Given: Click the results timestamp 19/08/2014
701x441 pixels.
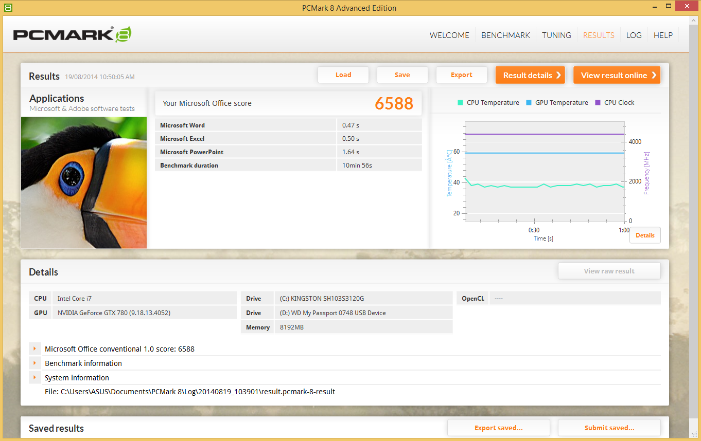Looking at the screenshot, I should 100,77.
